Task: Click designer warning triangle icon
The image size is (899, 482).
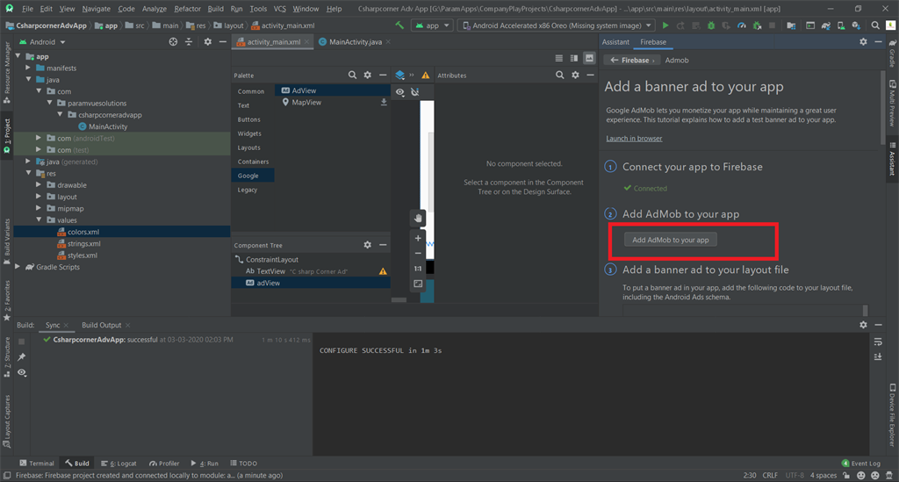Action: (x=426, y=76)
